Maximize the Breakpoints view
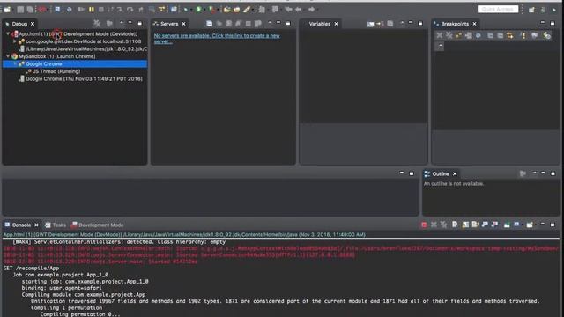Viewport: 564px width, 317px height. pos(553,23)
